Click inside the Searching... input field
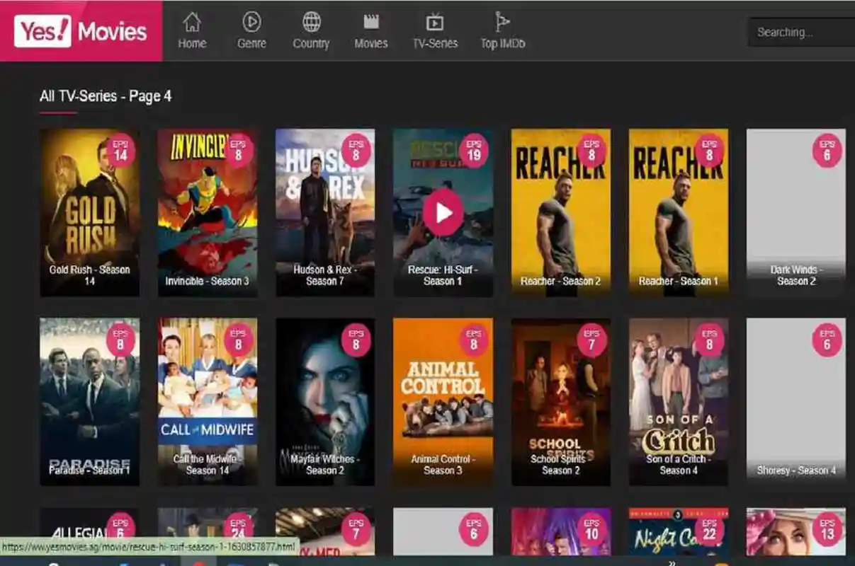Screen dimensions: 855x566 800,33
